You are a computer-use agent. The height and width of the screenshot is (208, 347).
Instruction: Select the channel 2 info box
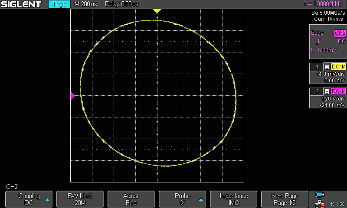click(x=327, y=98)
